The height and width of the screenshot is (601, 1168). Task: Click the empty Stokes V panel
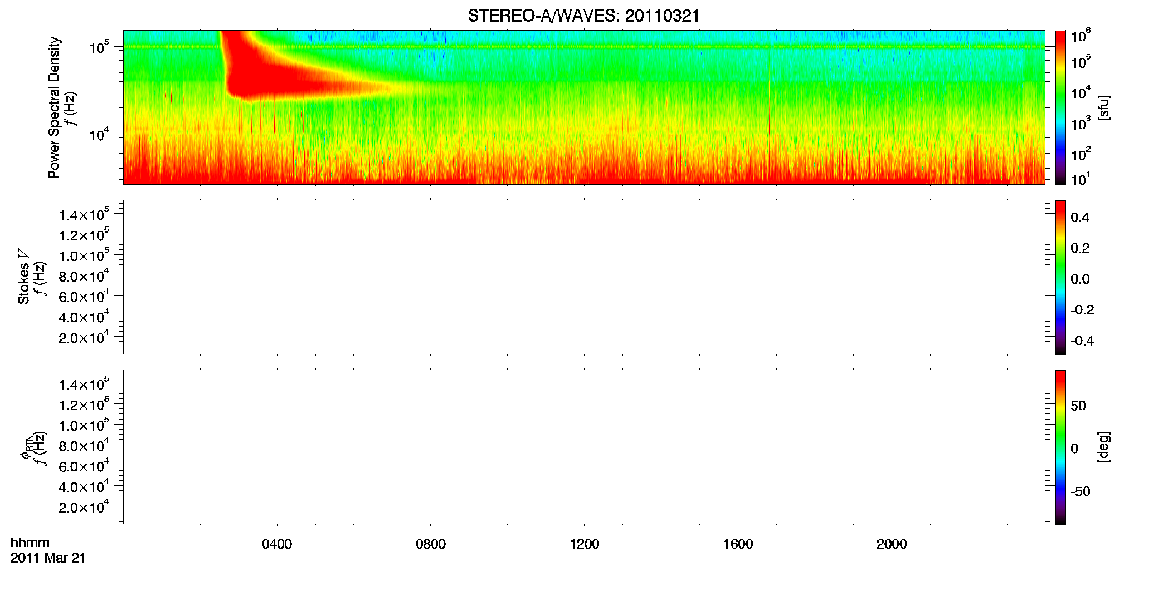(x=584, y=277)
